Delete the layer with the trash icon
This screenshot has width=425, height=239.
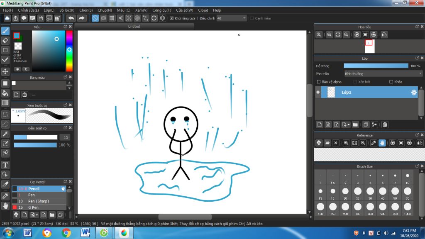click(x=385, y=124)
